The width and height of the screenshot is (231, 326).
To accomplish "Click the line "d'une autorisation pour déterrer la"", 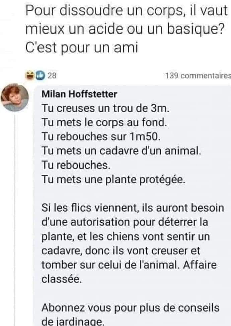I will click(x=125, y=222).
